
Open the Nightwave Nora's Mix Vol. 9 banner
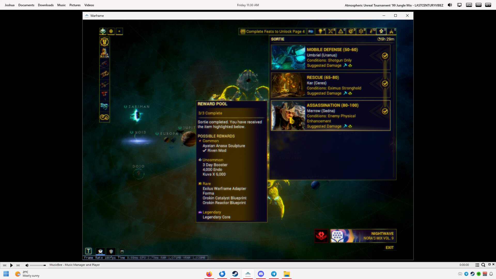point(363,236)
